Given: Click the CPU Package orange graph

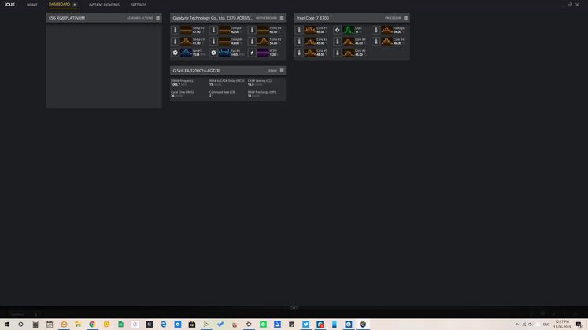Looking at the screenshot, I should 387,30.
